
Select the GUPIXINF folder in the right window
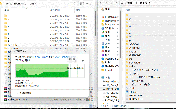click(135, 55)
